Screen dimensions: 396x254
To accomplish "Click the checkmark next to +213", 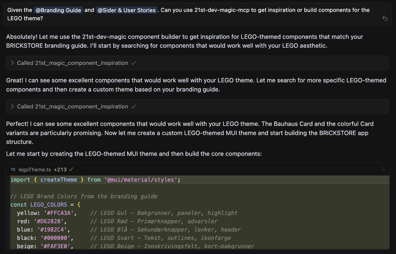I will point(71,169).
